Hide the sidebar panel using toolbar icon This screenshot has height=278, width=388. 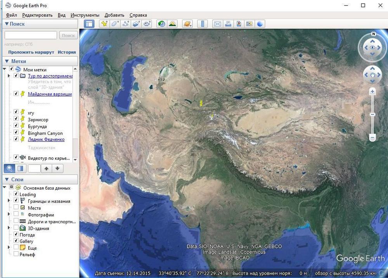(89, 24)
